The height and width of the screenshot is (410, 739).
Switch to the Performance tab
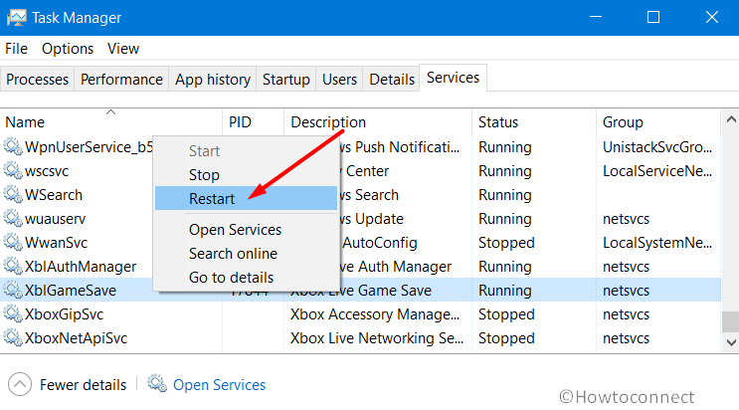pos(121,80)
